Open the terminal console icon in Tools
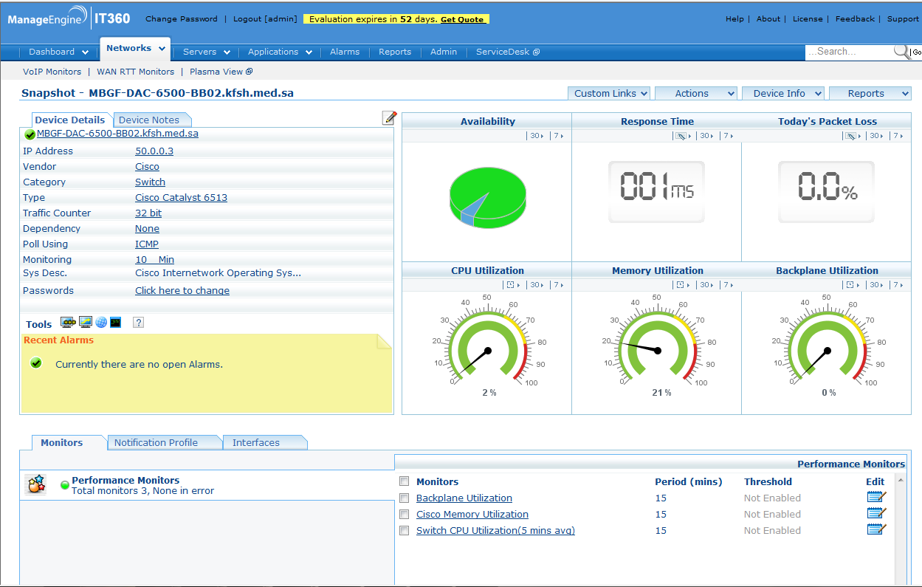This screenshot has width=922, height=587. [x=115, y=323]
